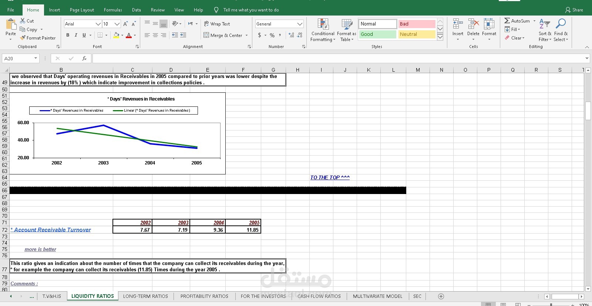This screenshot has width=592, height=306.
Task: Apply the green Good style swatch
Action: tap(377, 34)
